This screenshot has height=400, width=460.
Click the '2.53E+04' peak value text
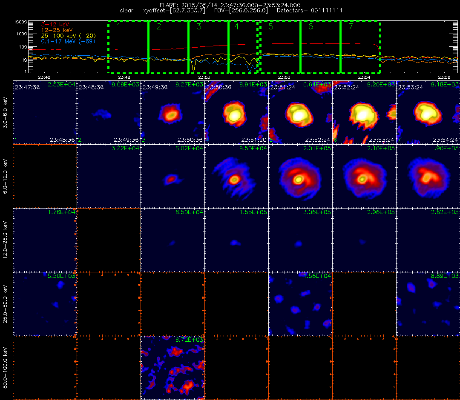coord(62,84)
